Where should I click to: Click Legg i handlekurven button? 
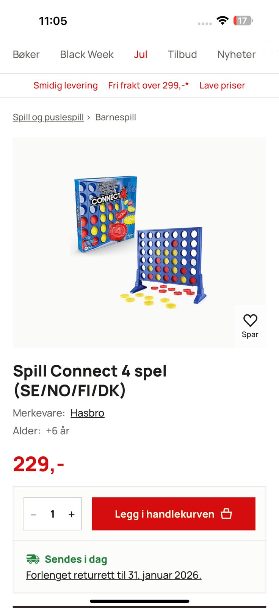click(x=174, y=514)
